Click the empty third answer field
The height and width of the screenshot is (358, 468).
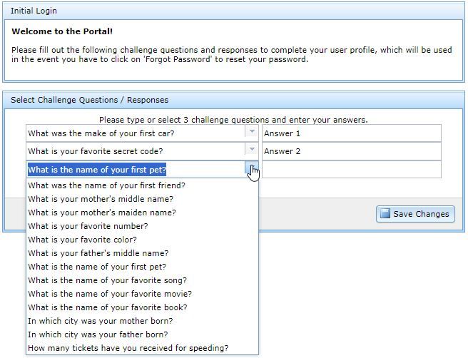point(351,170)
